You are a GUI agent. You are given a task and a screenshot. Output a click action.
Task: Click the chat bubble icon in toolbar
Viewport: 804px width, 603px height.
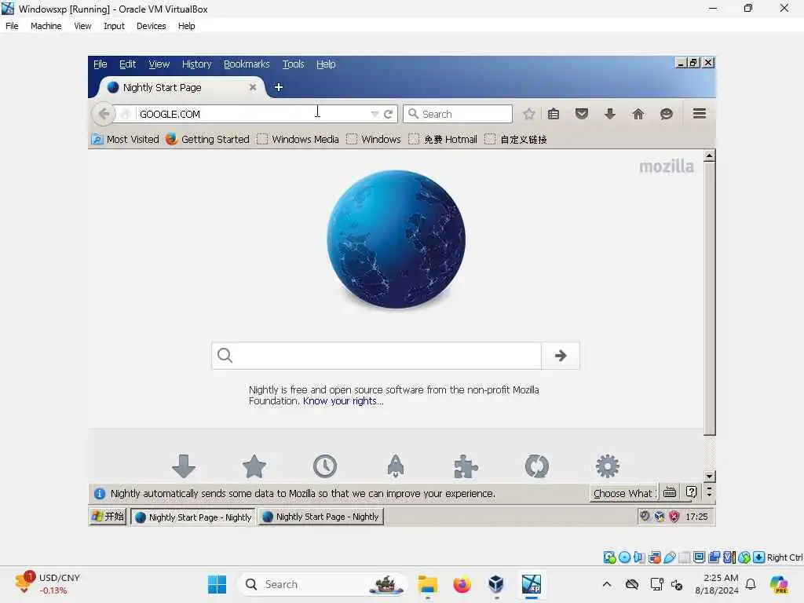[666, 114]
